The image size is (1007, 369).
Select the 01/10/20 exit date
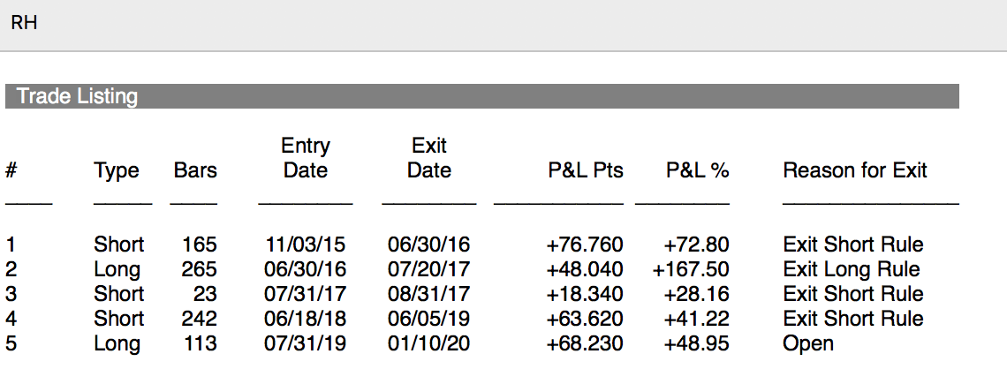click(429, 343)
